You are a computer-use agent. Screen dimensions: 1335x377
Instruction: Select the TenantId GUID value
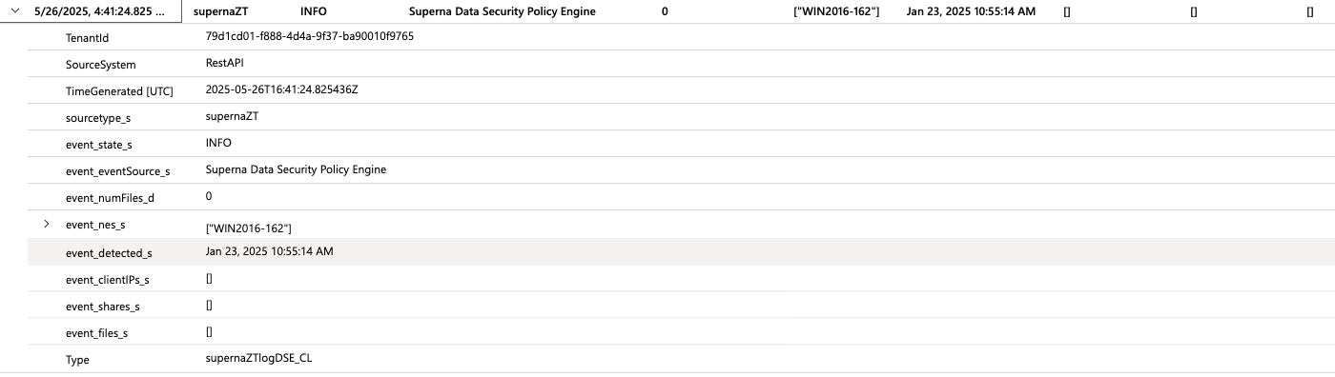309,36
